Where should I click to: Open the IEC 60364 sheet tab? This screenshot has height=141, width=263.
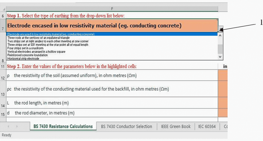pos(207,126)
